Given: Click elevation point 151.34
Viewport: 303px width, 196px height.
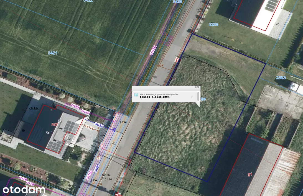Looking at the screenshot, I should click(106, 176).
